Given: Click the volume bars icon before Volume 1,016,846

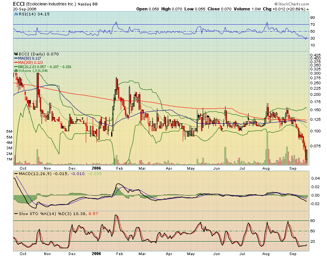Looking at the screenshot, I should point(16,71).
